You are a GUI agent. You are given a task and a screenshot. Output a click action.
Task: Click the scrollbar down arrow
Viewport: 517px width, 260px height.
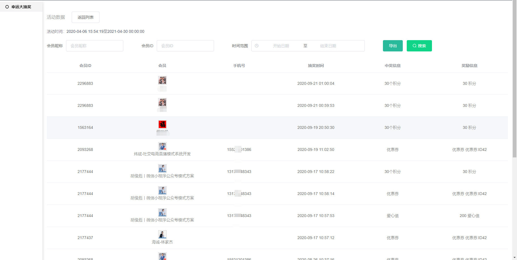click(514, 258)
